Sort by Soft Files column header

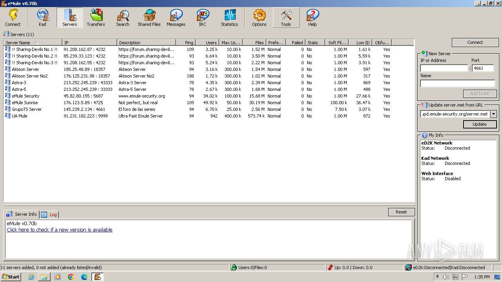336,42
